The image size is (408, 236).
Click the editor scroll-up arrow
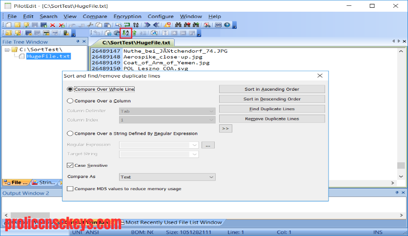(401, 52)
